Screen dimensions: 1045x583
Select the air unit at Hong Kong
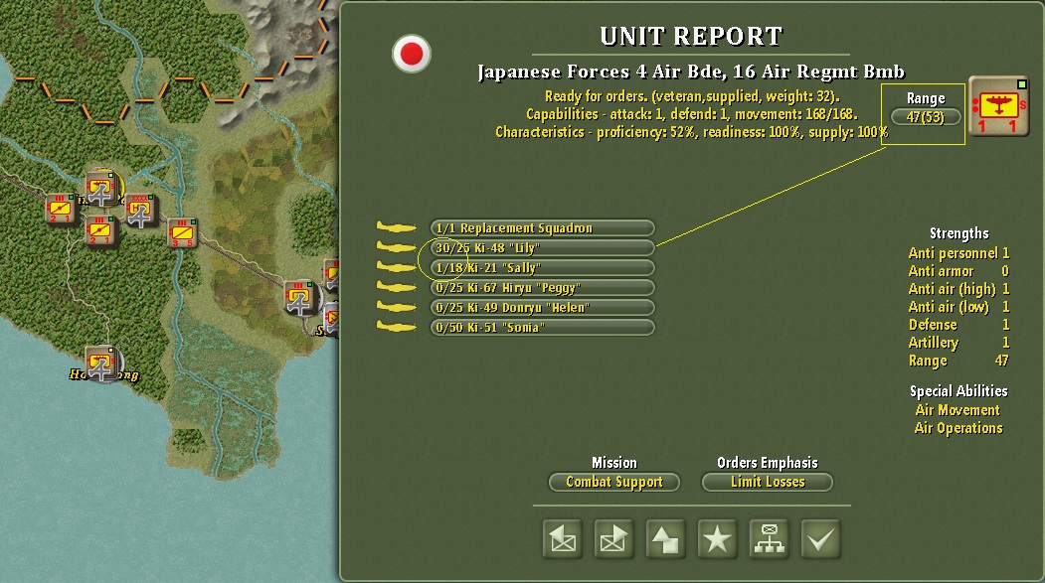pyautogui.click(x=101, y=364)
